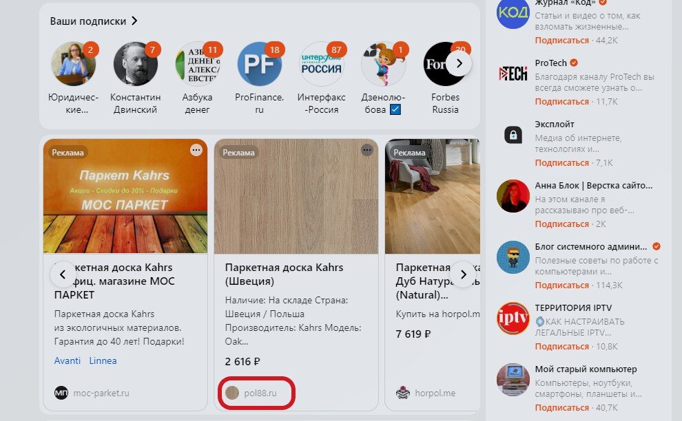This screenshot has height=421, width=682.
Task: Click the pol88.ru round site icon
Action: (232, 393)
